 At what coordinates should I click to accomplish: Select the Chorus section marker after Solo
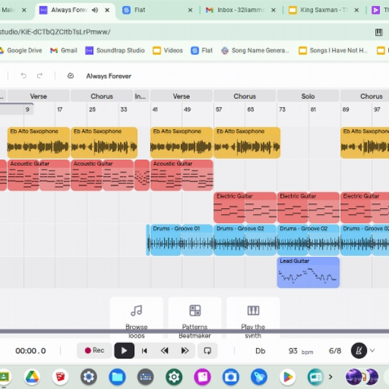[x=364, y=96]
